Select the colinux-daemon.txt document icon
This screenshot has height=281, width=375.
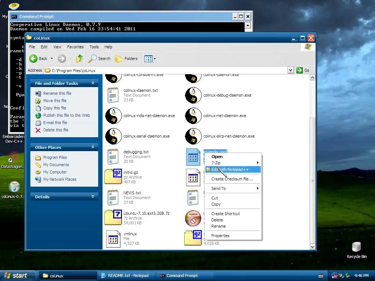coord(113,95)
